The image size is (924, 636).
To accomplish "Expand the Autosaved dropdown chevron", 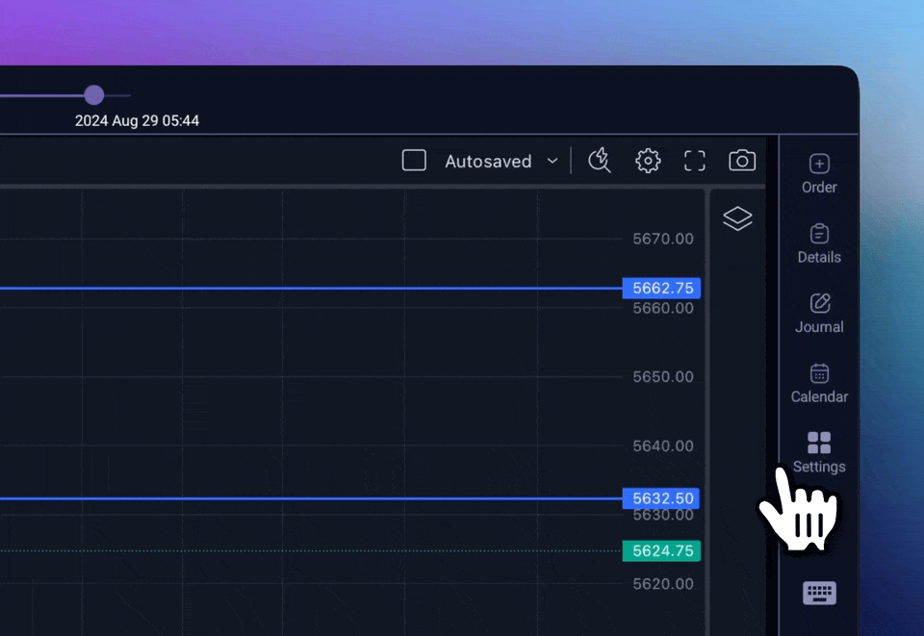I will [x=553, y=162].
